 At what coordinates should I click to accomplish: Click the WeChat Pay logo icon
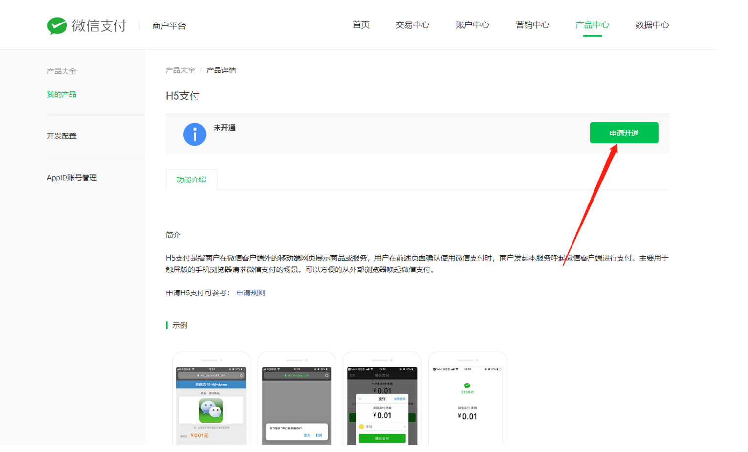pos(57,25)
